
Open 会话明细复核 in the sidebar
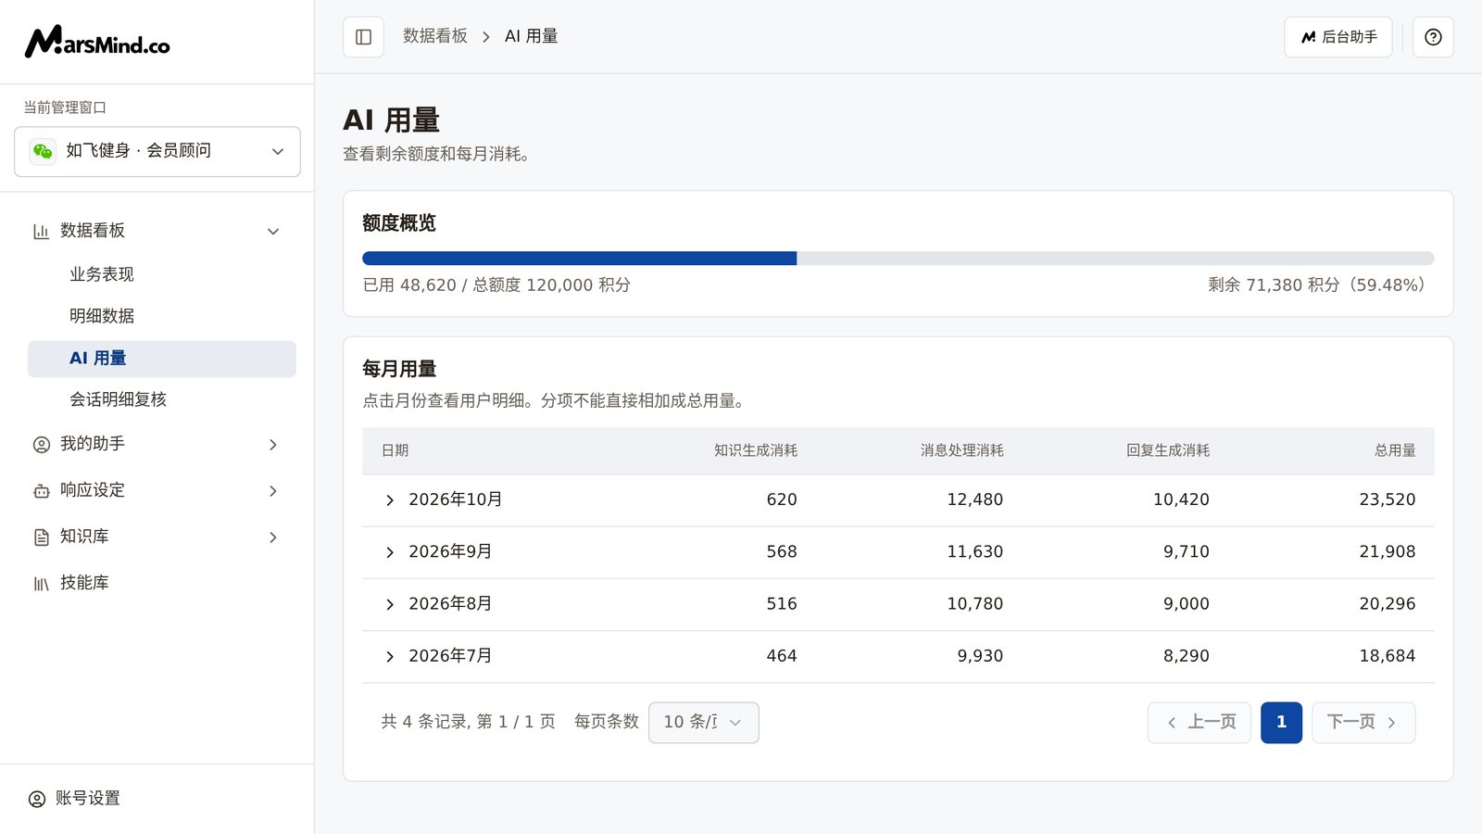(118, 399)
